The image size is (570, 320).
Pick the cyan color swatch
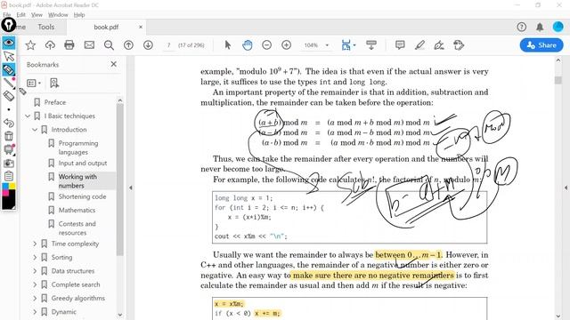click(5, 186)
